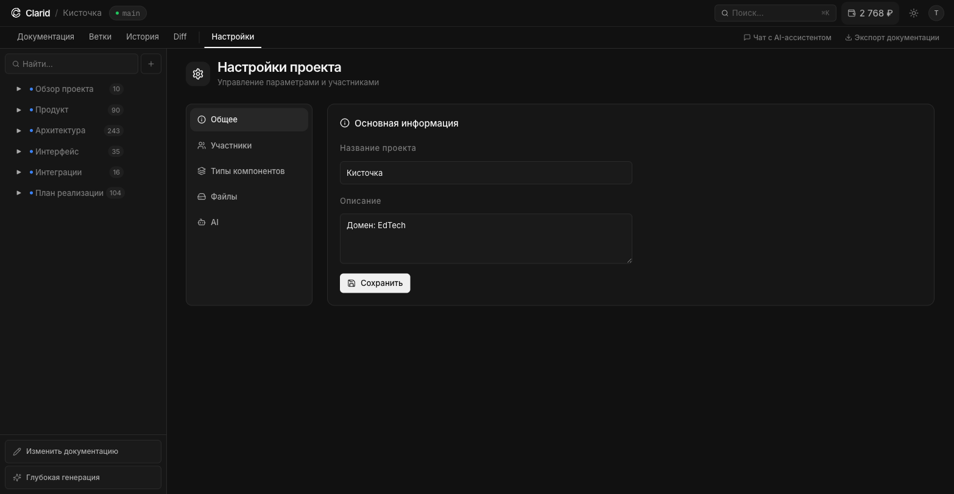Expand the План реализации tree node
954x494 pixels.
[x=18, y=193]
